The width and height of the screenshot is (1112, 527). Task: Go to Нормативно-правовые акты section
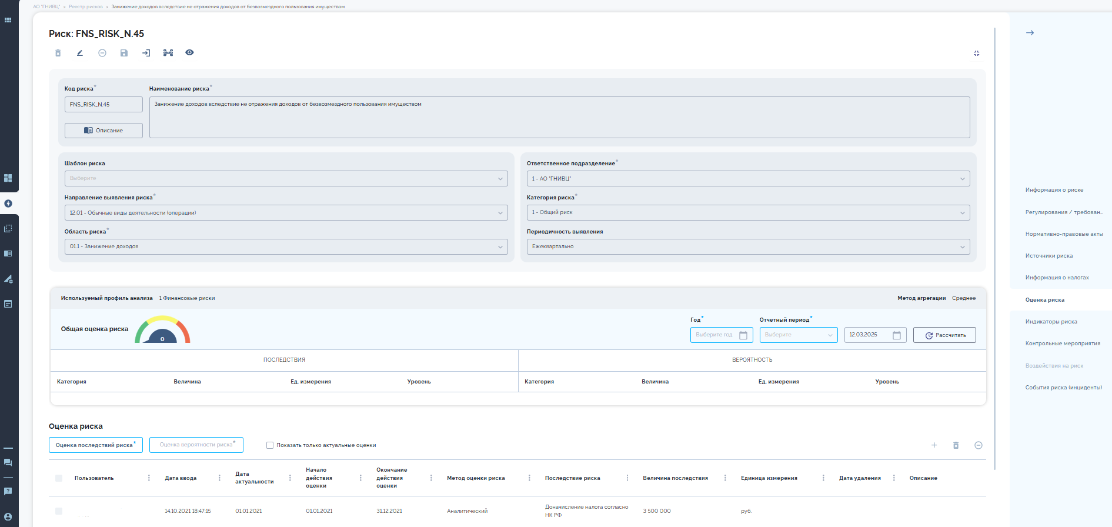click(x=1064, y=234)
